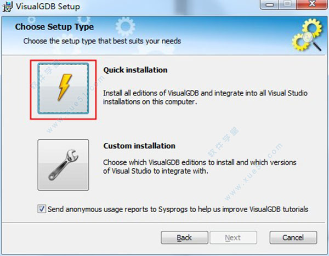Click the greyed-out Next button
Image resolution: width=329 pixels, height=256 pixels.
234,237
